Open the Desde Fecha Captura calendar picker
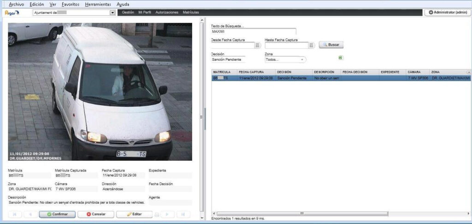 (258, 45)
